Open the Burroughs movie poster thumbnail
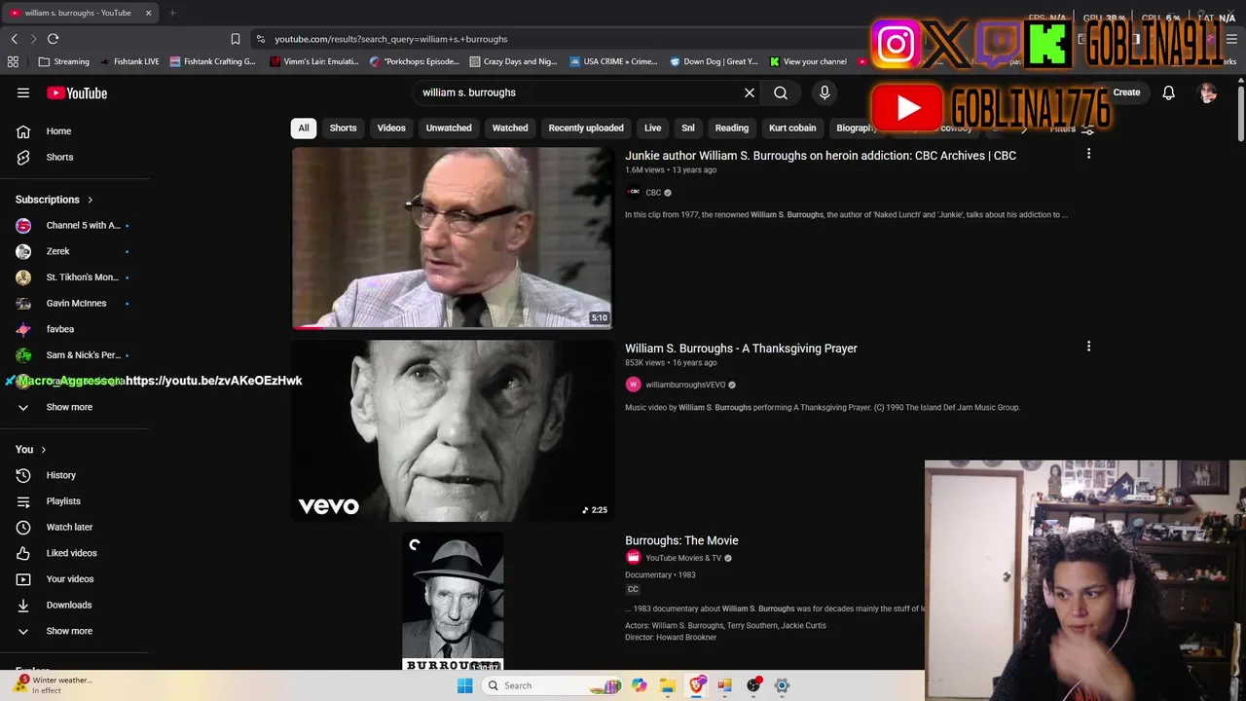 [453, 601]
